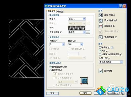This screenshot has width=131, height=97.
Task: Click Remove Boundaries (删除边界) label
Action: 110,26
